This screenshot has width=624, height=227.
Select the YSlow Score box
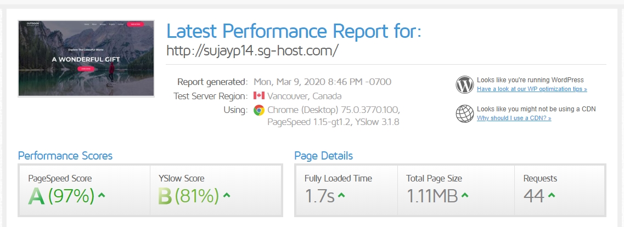(x=216, y=190)
